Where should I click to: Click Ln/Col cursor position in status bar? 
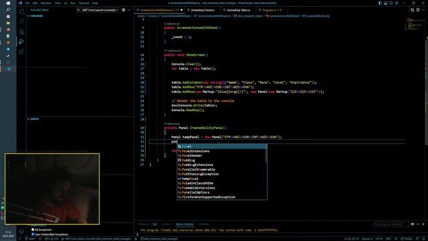pyautogui.click(x=351, y=239)
